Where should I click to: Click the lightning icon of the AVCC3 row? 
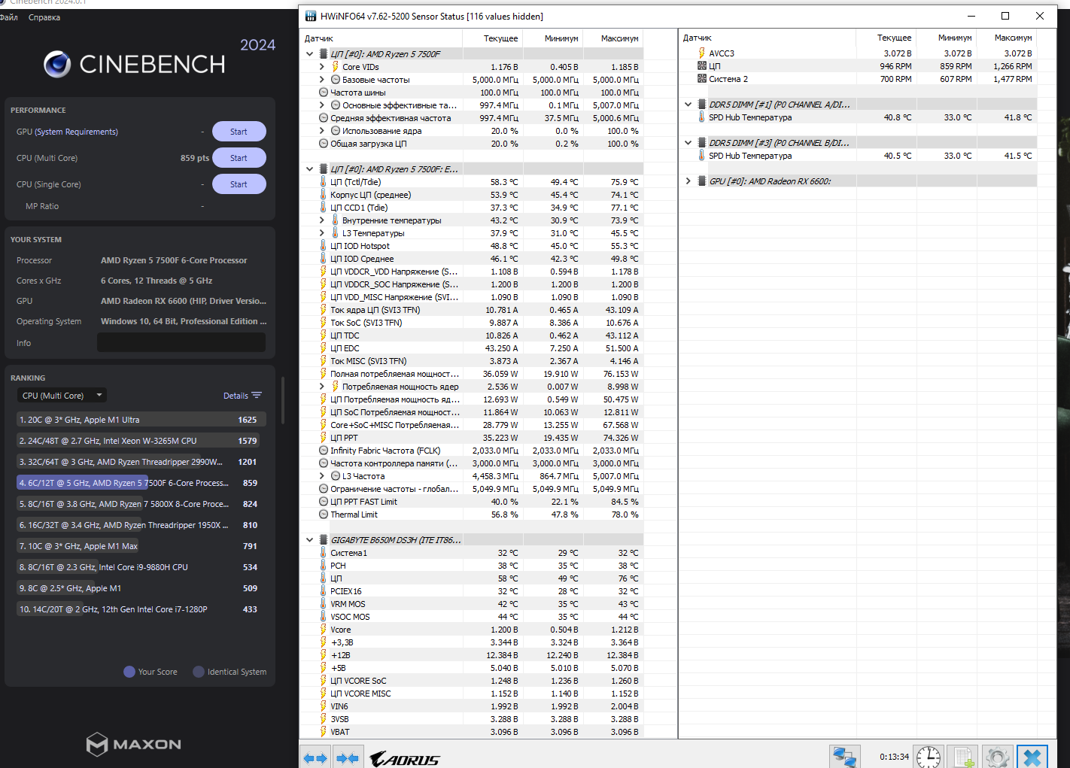[702, 53]
